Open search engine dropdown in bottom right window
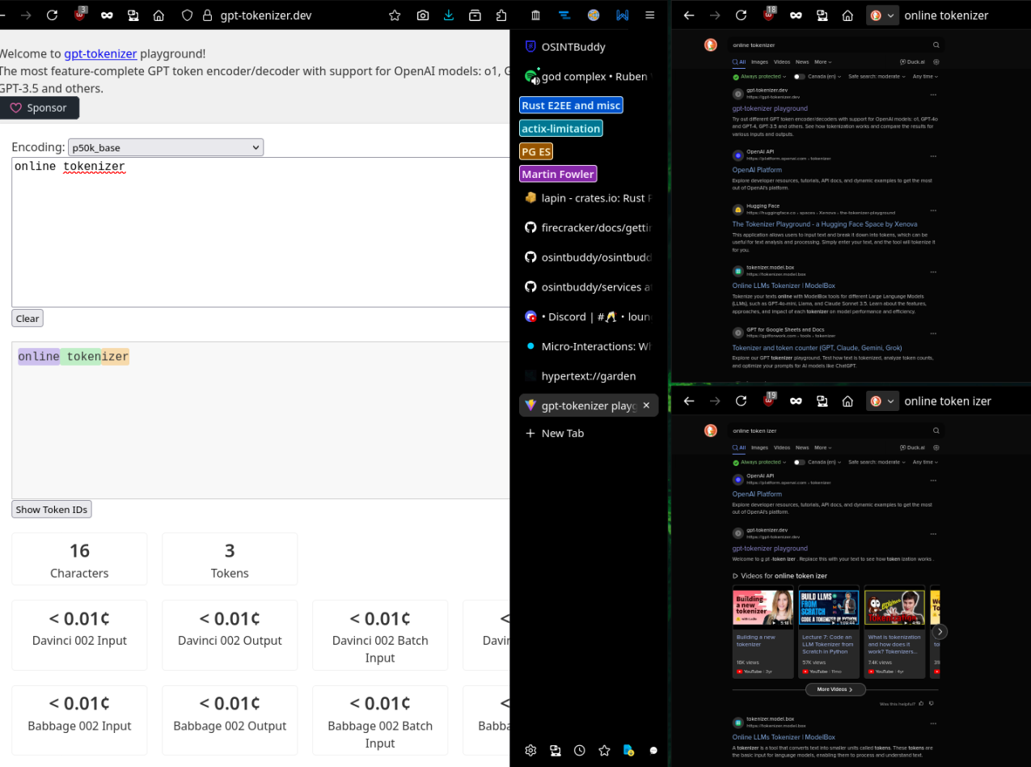 [x=883, y=401]
